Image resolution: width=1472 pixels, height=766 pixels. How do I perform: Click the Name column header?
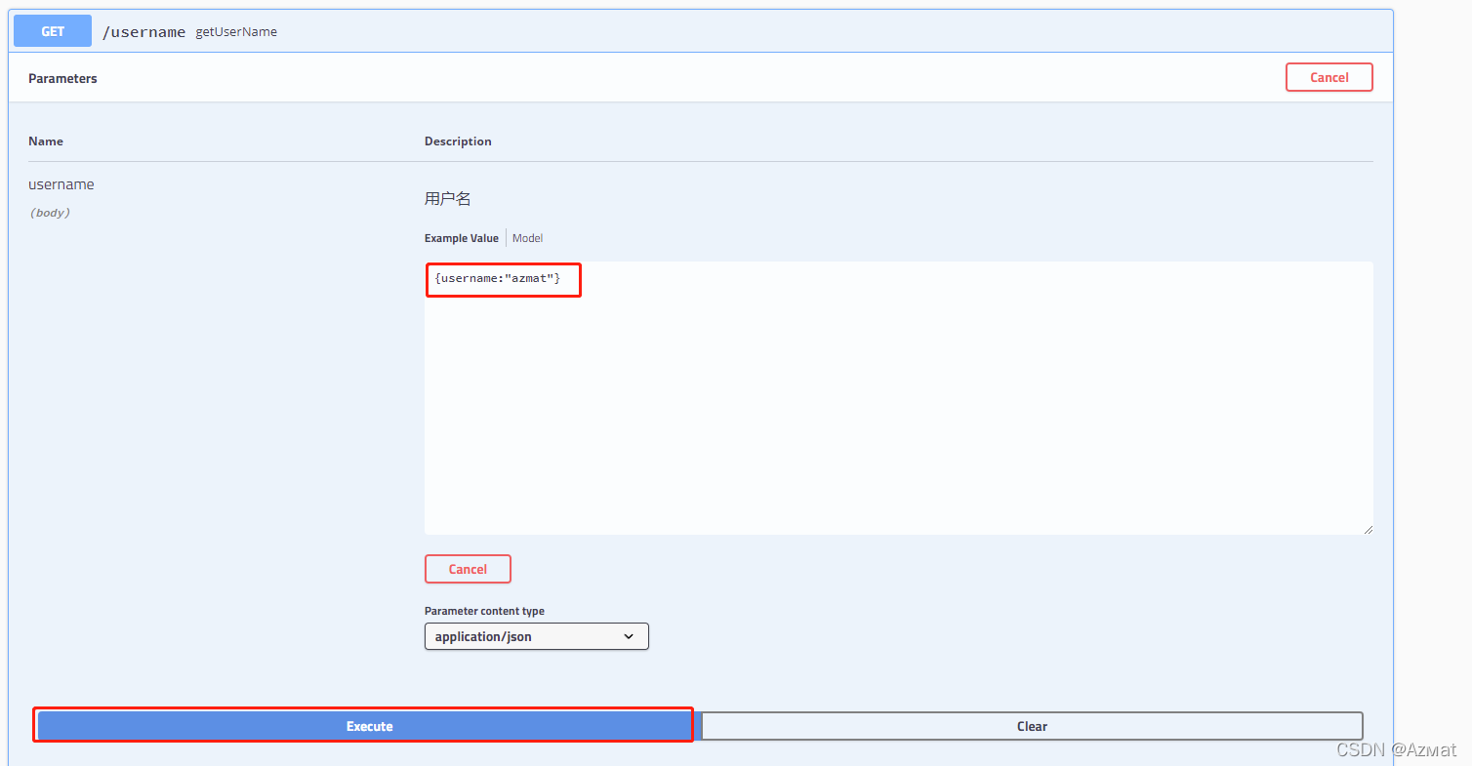coord(46,141)
